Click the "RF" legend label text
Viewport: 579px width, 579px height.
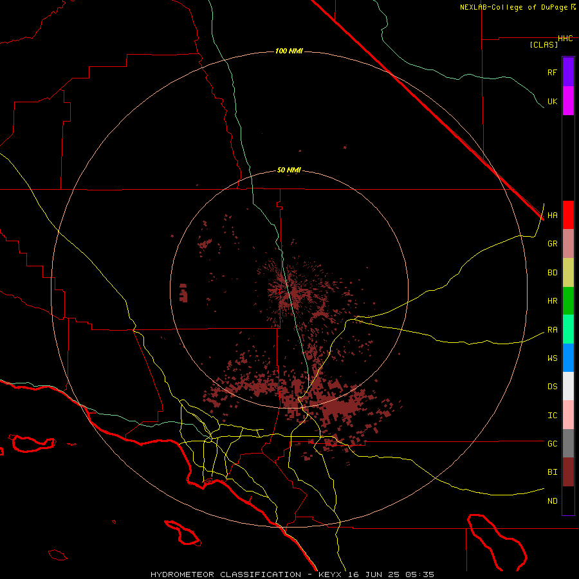(552, 72)
